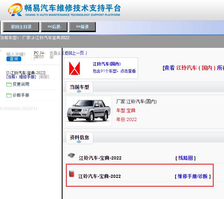Click the 诊断手册 folder icon
This screenshot has height=199, width=224.
(x=9, y=95)
